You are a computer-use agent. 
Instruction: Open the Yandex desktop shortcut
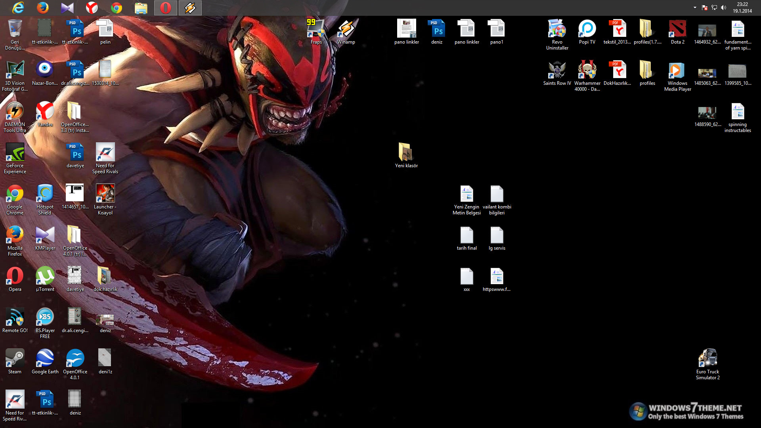[45, 115]
